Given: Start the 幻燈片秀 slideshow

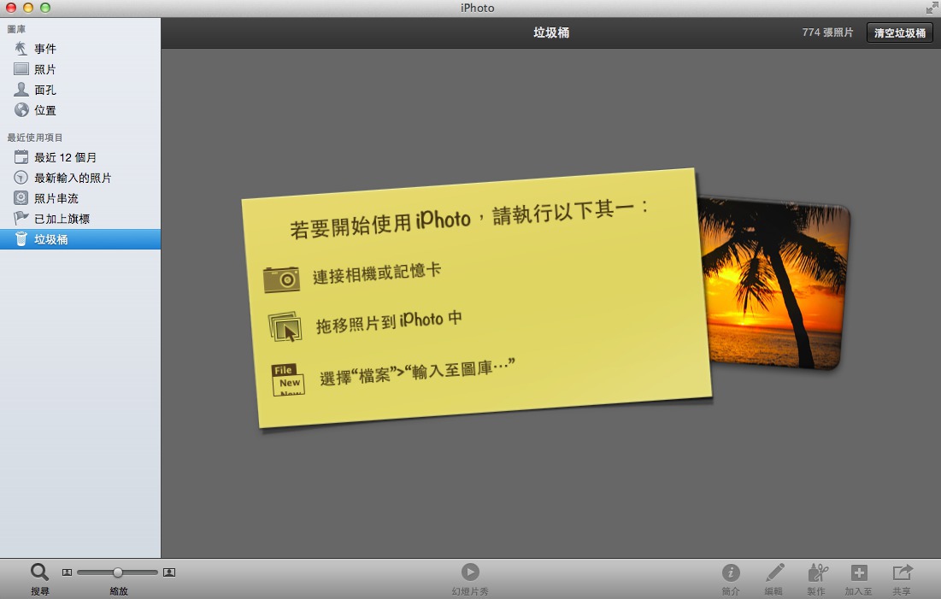Looking at the screenshot, I should [470, 572].
